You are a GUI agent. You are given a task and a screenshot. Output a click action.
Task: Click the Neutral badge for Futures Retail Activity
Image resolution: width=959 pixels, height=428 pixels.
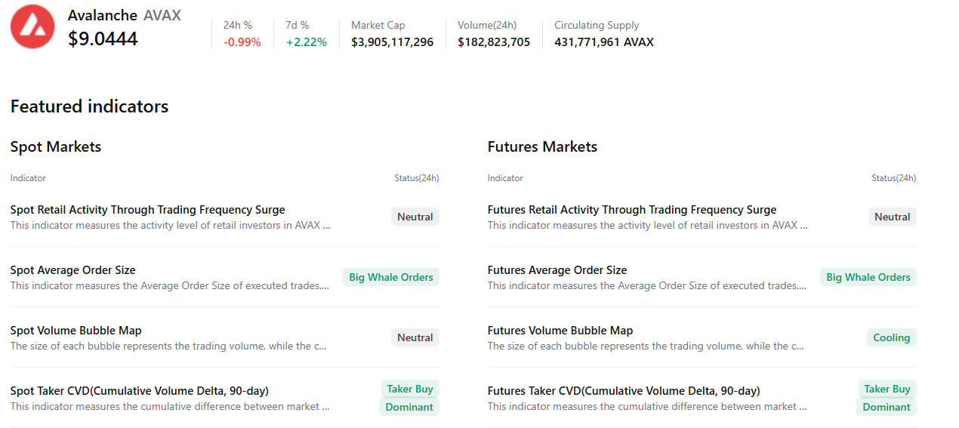coord(892,217)
